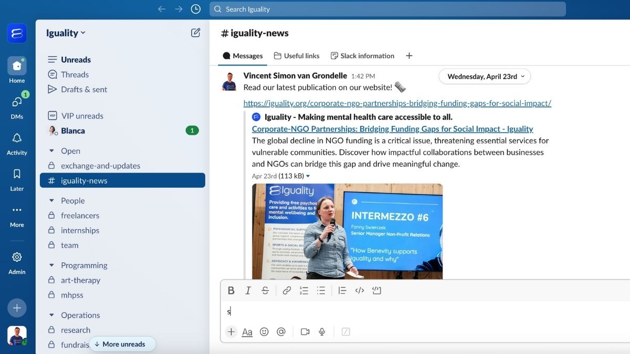Screen dimensions: 630x354
Task: Open Unreads in the sidebar
Action: 122,60
